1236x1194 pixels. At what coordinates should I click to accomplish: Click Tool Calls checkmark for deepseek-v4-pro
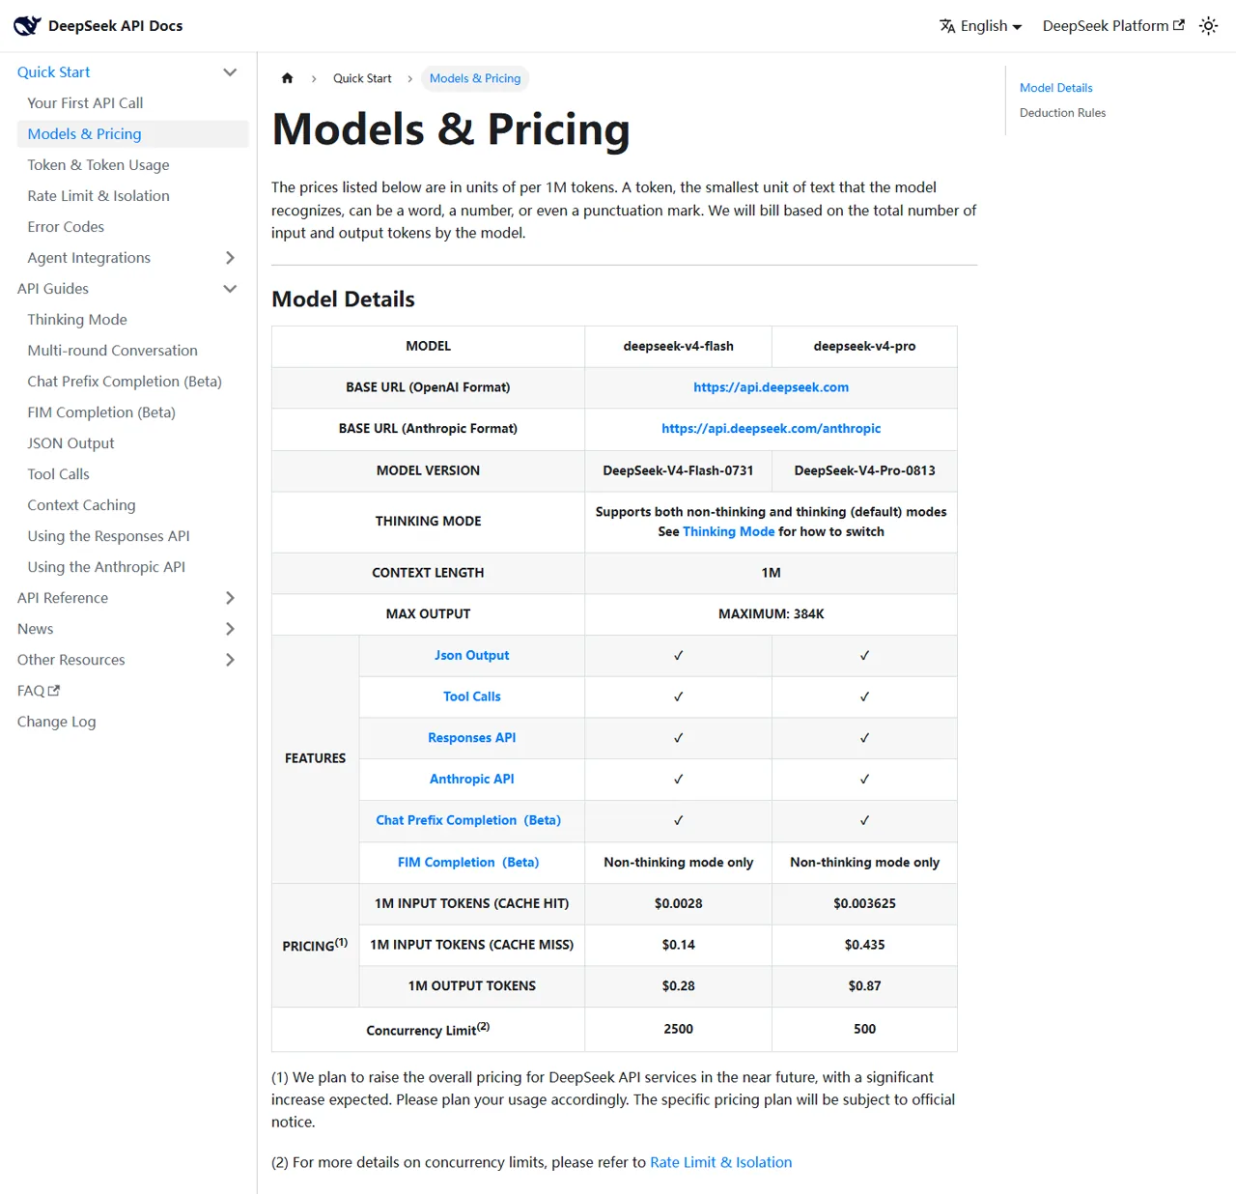click(864, 696)
